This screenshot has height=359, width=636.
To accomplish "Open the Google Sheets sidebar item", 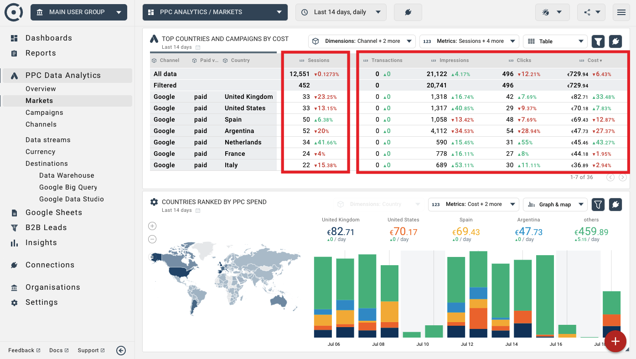I will point(54,212).
